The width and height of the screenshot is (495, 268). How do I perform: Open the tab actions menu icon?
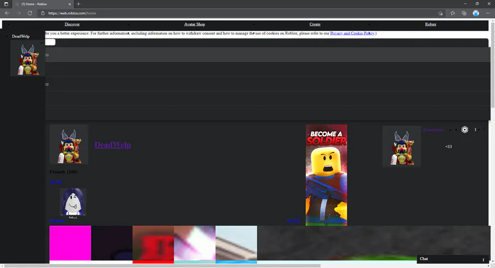(6, 4)
